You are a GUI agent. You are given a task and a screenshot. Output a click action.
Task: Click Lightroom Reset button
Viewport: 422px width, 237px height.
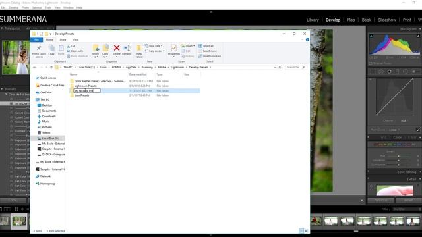pos(408,200)
